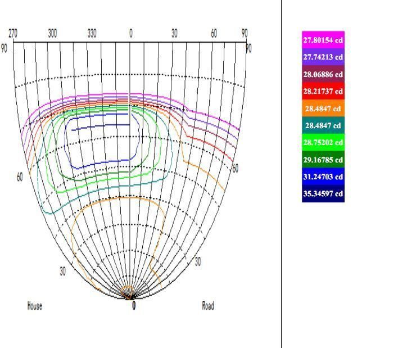Choose the dark green 29.16785 cd swatch
This screenshot has height=348, width=398.
(323, 160)
